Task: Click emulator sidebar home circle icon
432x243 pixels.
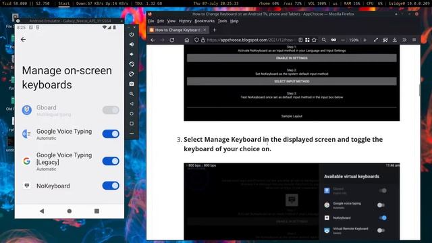Action: (132, 113)
